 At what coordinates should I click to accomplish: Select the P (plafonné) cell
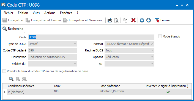point(30,92)
